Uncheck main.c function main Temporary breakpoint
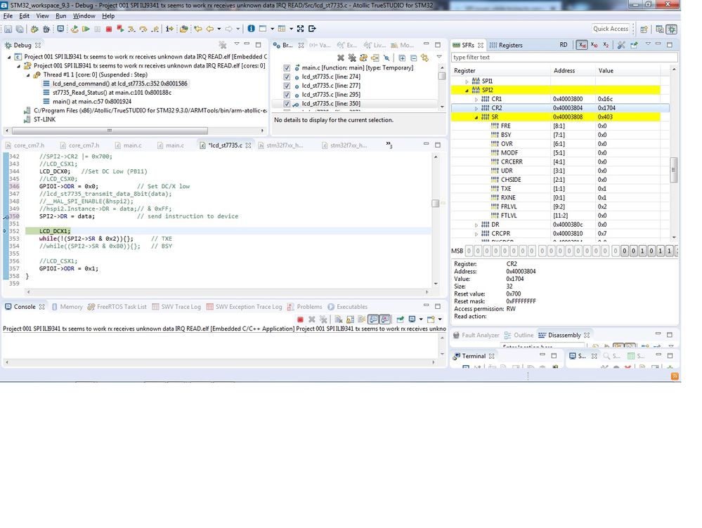702x528 pixels. 287,68
